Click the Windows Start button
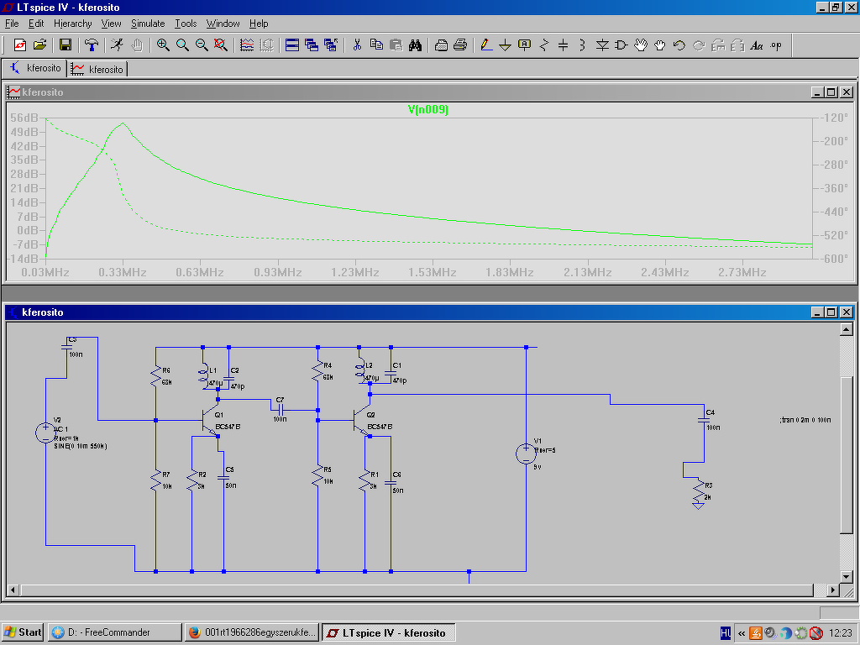 [x=23, y=632]
